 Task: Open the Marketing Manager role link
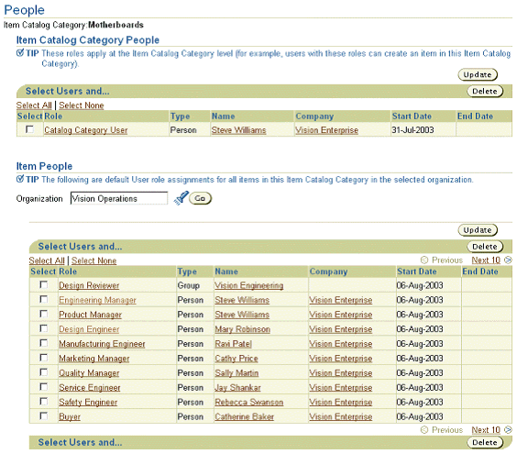coord(94,359)
